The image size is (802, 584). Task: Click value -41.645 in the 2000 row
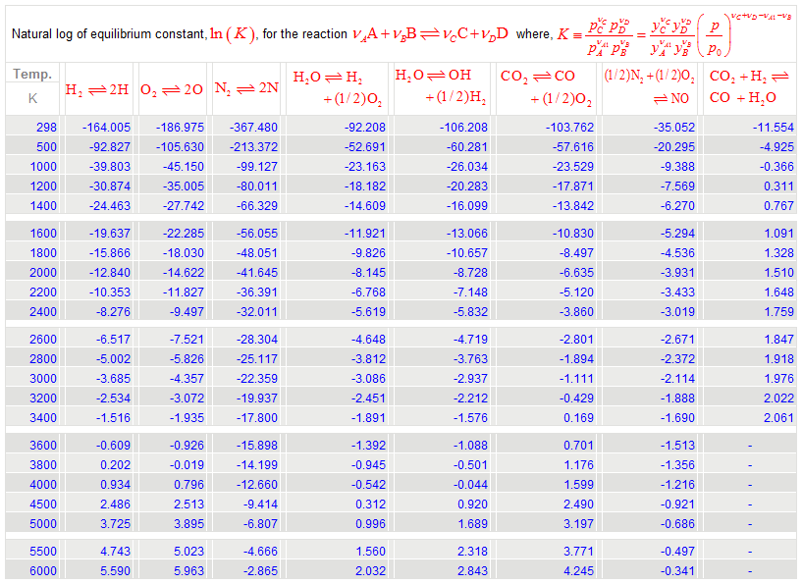[x=257, y=273]
